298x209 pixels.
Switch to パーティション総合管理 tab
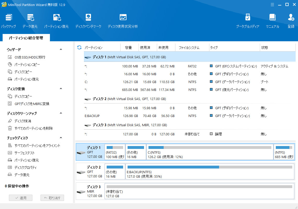[x=26, y=38]
